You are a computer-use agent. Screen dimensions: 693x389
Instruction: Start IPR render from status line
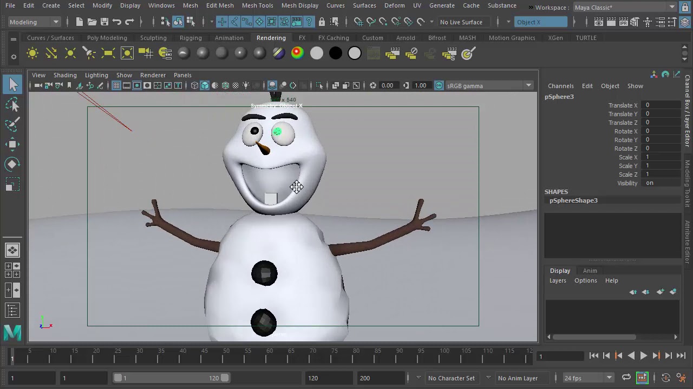coord(623,22)
